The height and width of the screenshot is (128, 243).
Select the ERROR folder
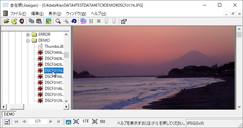pos(44,34)
